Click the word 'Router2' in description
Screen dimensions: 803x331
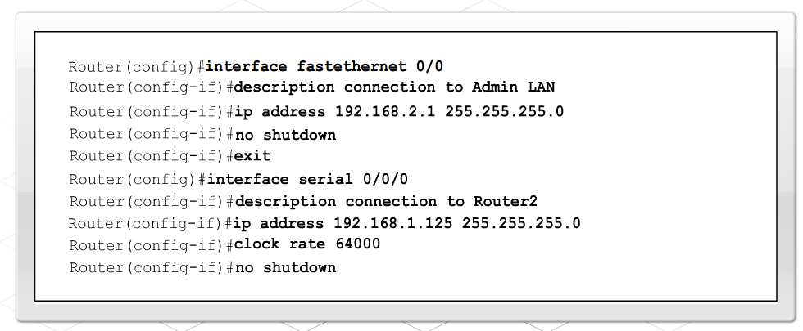click(505, 201)
